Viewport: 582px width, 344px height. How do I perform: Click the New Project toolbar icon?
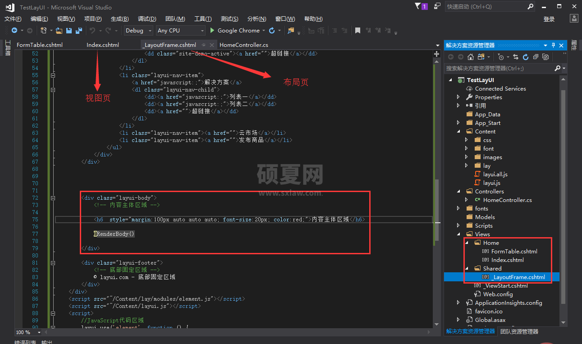click(44, 31)
